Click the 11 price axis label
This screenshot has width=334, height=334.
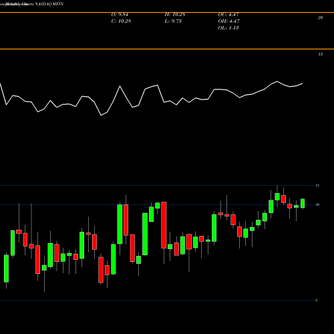317,185
